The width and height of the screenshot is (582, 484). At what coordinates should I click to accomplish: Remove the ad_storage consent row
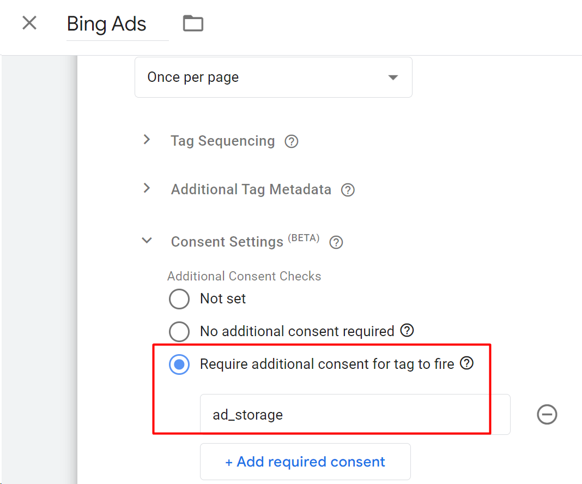[547, 415]
